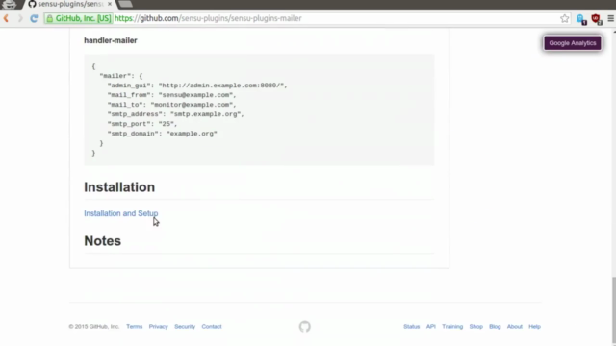Open the Terms footer link

click(x=135, y=327)
